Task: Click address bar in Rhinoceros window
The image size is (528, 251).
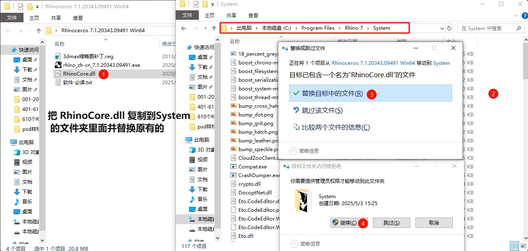Action: (x=110, y=31)
